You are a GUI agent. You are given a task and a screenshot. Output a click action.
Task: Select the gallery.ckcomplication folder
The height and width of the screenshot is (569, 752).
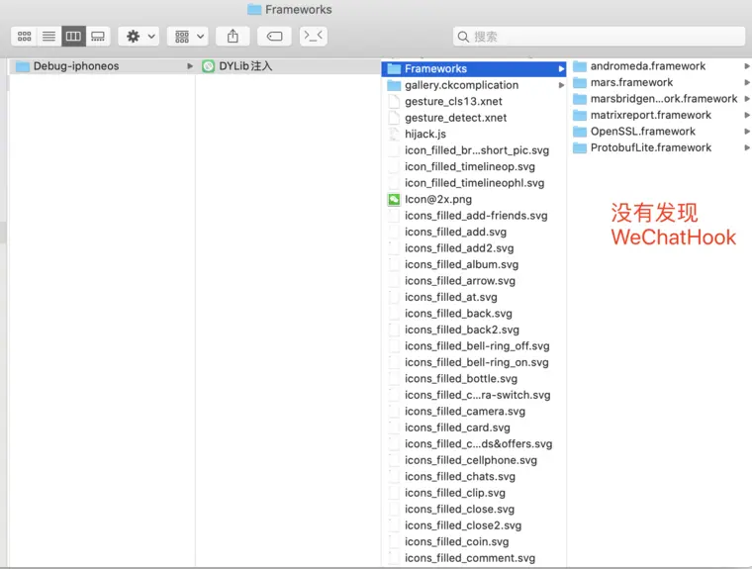tap(474, 85)
